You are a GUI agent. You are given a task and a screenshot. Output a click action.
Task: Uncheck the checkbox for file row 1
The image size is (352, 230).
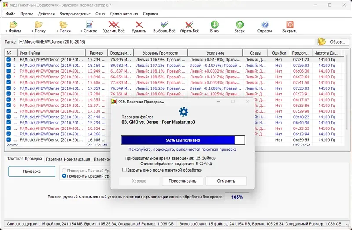pos(8,59)
